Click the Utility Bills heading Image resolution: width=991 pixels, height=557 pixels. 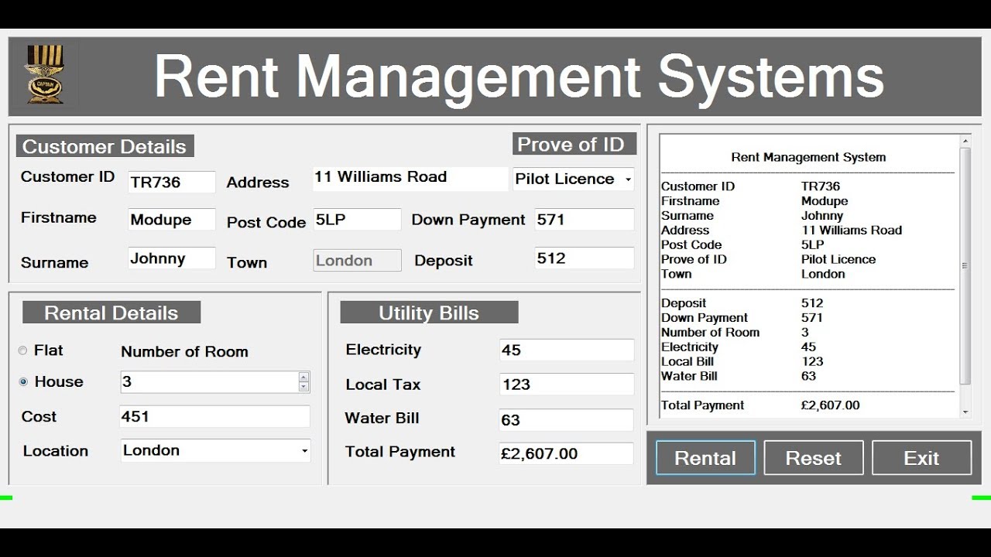[x=429, y=313]
